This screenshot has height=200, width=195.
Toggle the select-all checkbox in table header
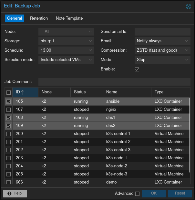click(8, 92)
